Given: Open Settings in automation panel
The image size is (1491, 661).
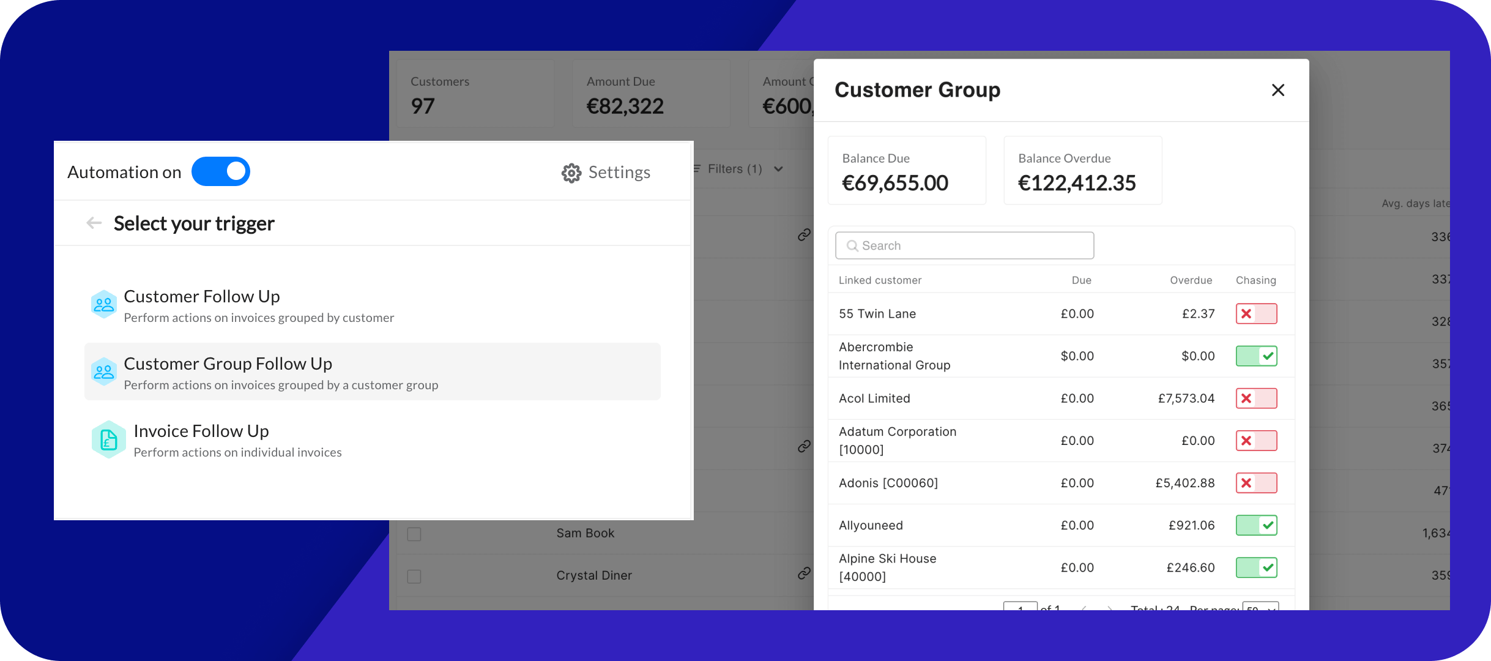Looking at the screenshot, I should point(619,173).
